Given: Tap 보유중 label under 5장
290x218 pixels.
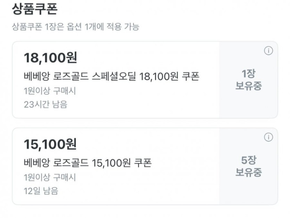Looking at the screenshot, I should pos(248,172).
